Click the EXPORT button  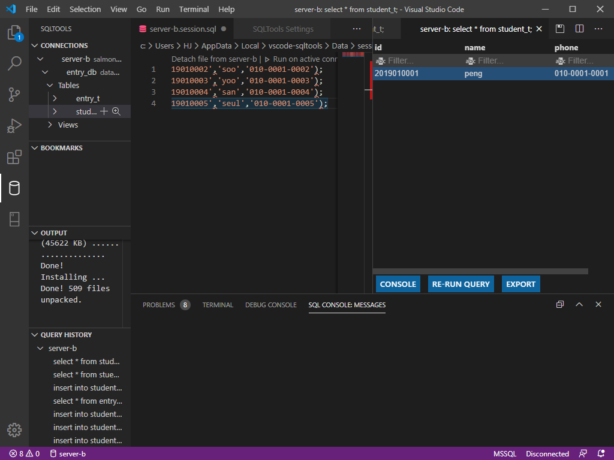521,284
